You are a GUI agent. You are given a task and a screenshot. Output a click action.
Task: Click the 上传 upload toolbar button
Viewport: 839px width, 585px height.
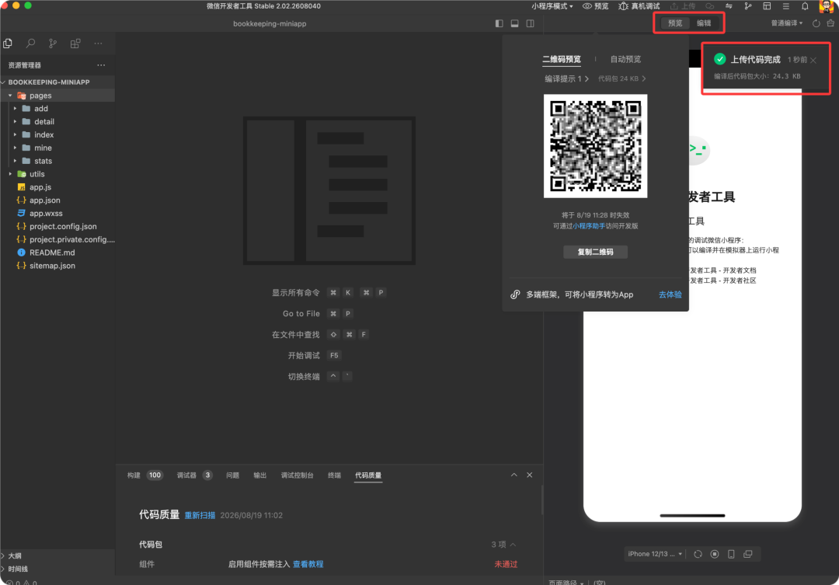pos(683,6)
